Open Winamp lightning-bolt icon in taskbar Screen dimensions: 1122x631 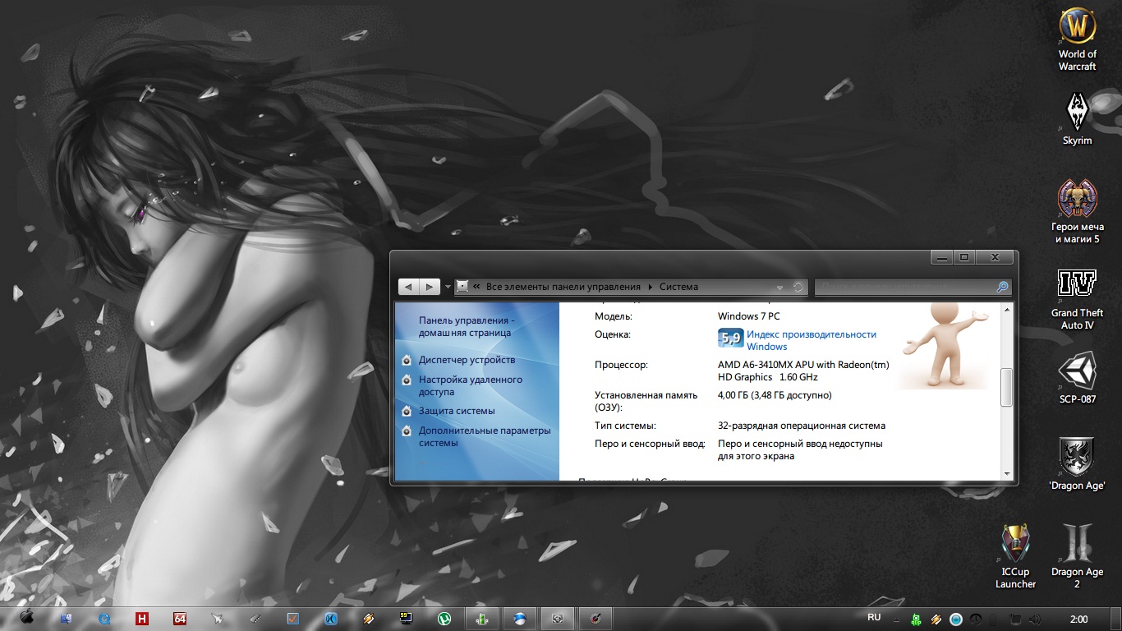[x=369, y=618]
